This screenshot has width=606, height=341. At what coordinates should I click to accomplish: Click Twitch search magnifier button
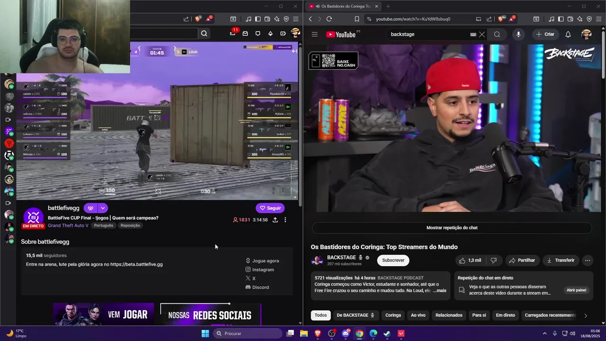pos(204,33)
